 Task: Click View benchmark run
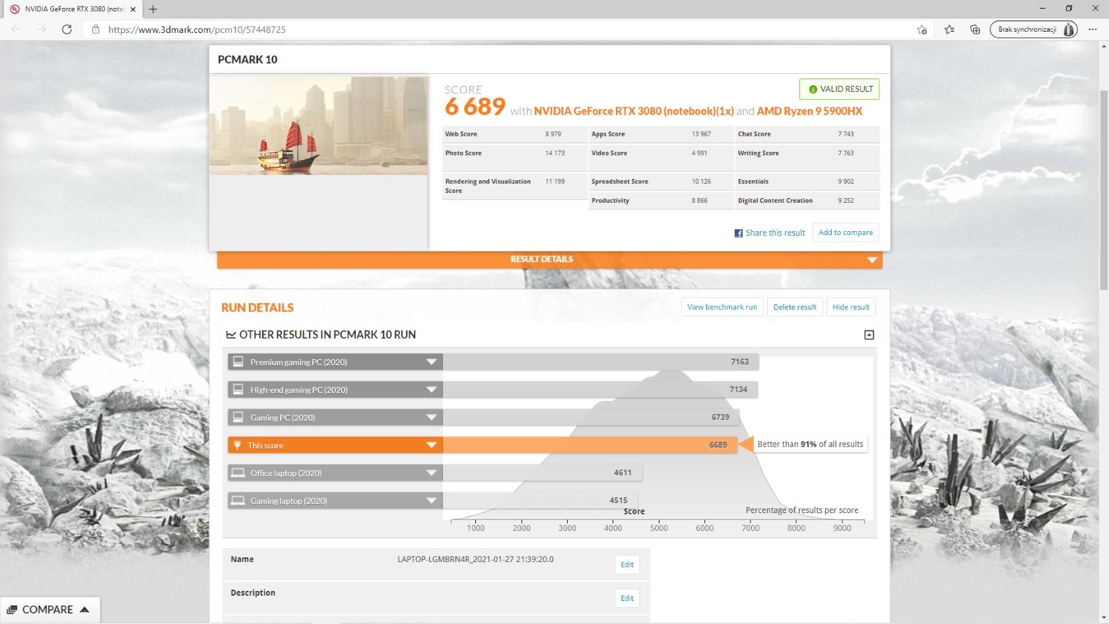tap(722, 306)
